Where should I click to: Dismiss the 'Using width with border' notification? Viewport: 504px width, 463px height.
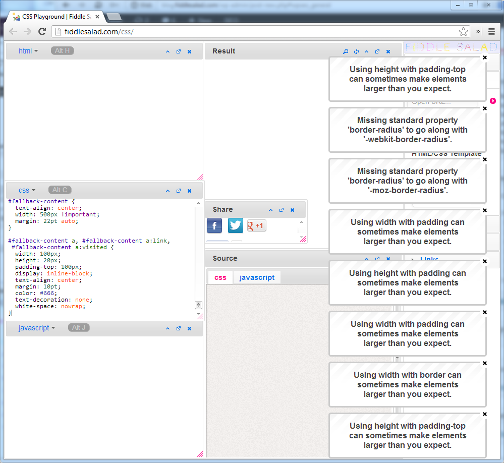pos(485,363)
